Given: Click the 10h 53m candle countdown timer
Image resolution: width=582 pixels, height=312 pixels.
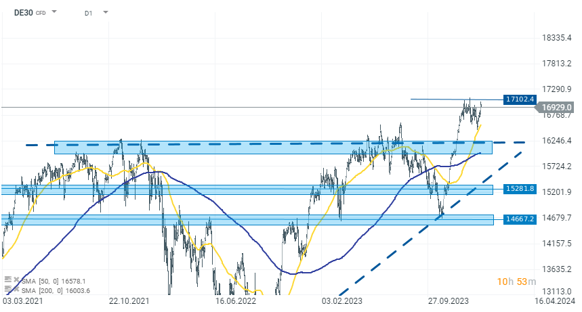Looking at the screenshot, I should [516, 282].
